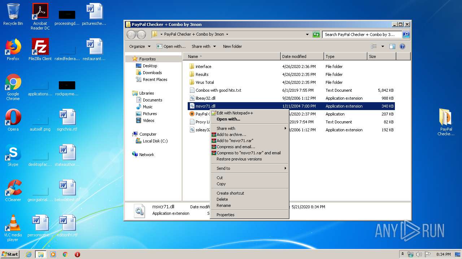Choose Rename from context menu

tap(249, 205)
